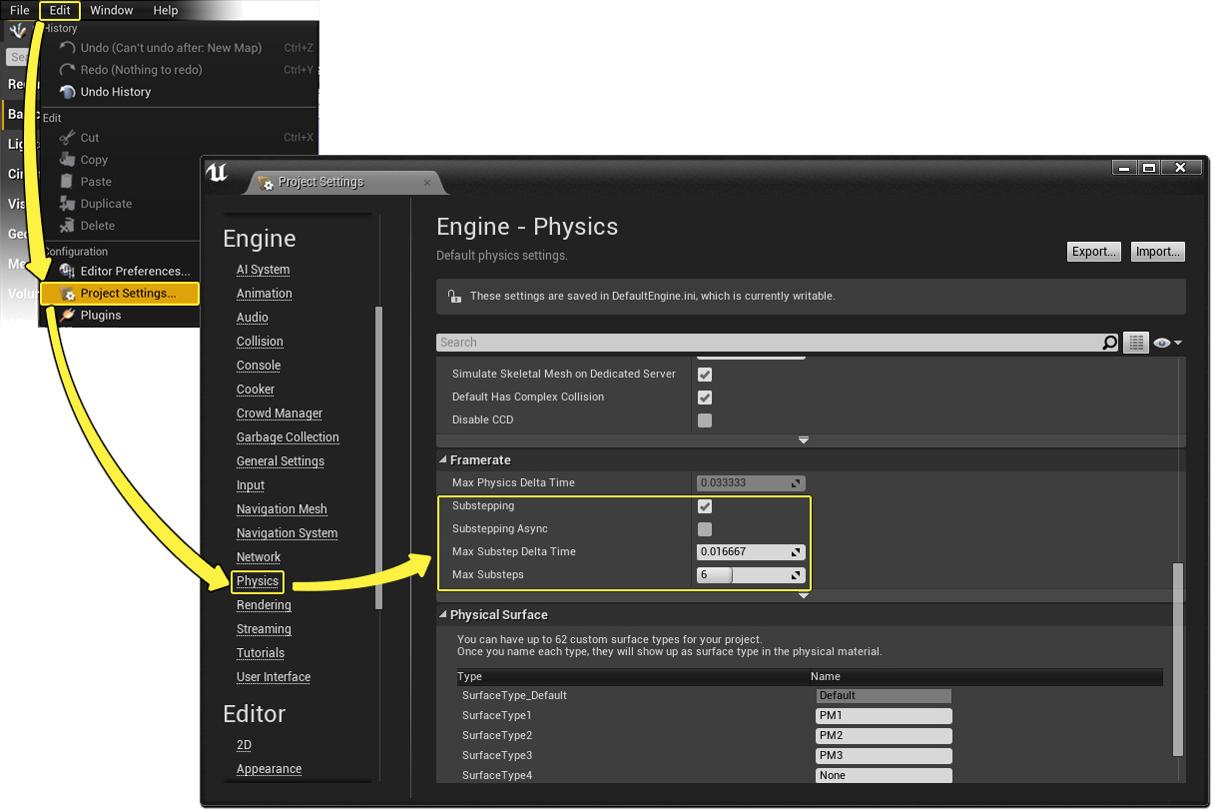1215x810 pixels.
Task: Enable Substepping Async checkbox
Action: (x=705, y=529)
